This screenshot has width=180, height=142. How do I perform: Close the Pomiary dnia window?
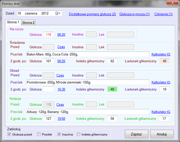pyautogui.click(x=172, y=2)
